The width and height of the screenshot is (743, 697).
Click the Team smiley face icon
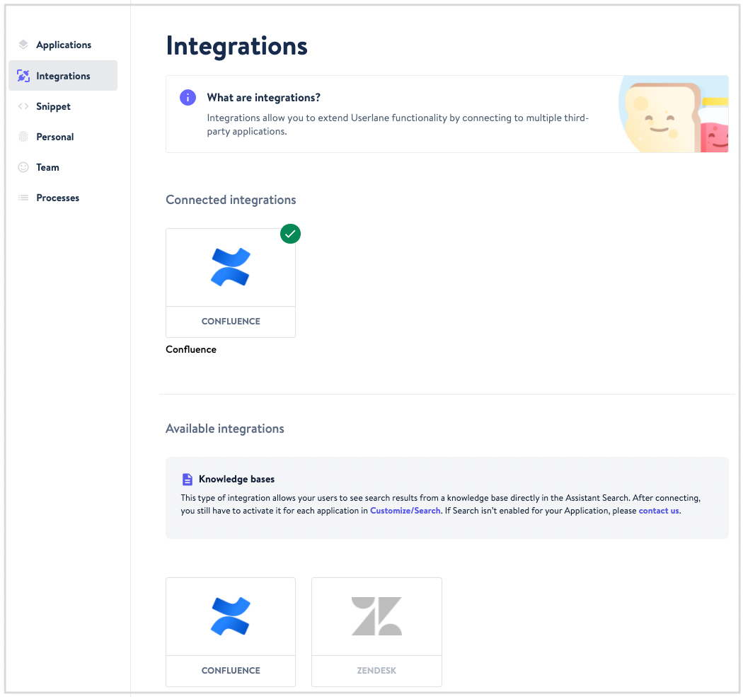tap(23, 167)
